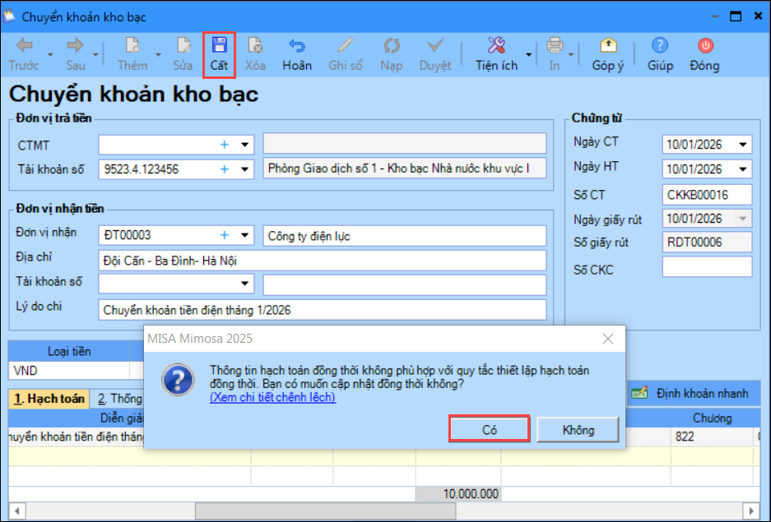The width and height of the screenshot is (771, 522).
Task: Click the Hoãn undo icon
Action: pos(296,46)
